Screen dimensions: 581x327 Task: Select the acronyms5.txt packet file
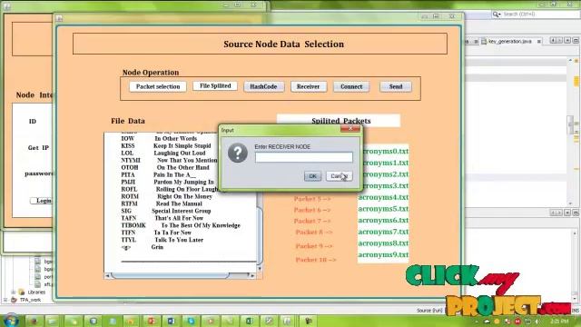pos(383,209)
